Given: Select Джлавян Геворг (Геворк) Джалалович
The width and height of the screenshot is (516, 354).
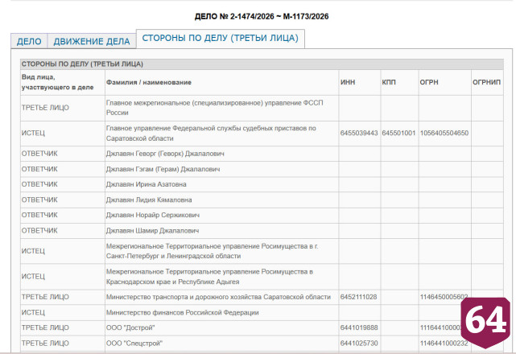Looking at the screenshot, I should point(165,154).
